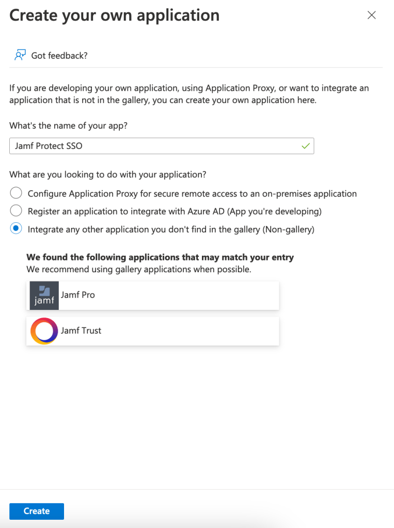Image resolution: width=394 pixels, height=528 pixels.
Task: Click the Jamf Pro application name text
Action: (78, 295)
